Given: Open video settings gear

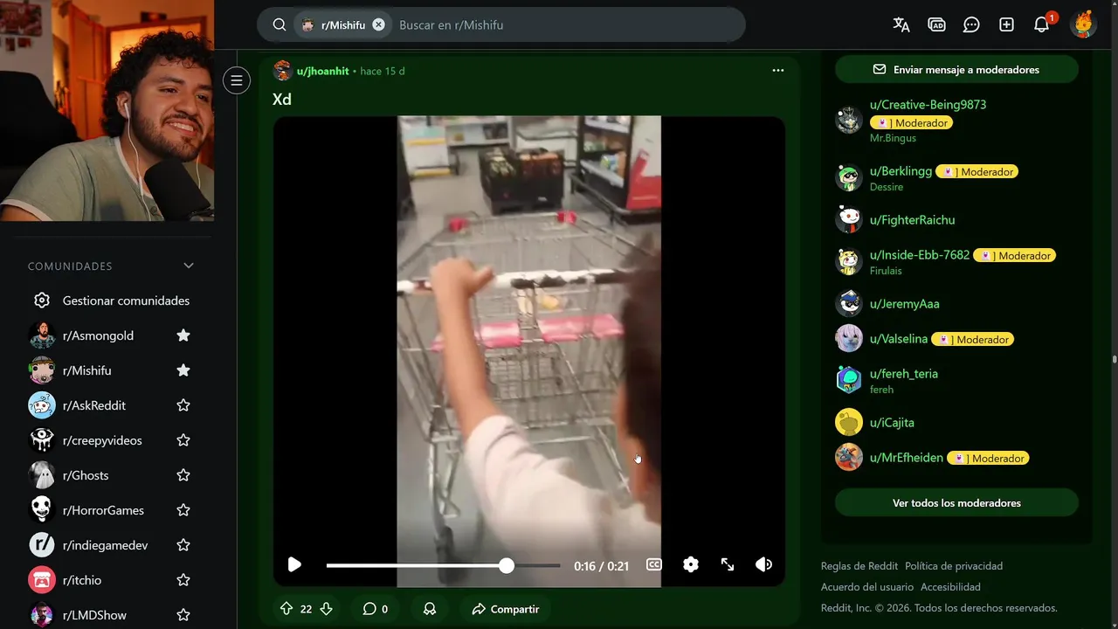Looking at the screenshot, I should point(691,565).
